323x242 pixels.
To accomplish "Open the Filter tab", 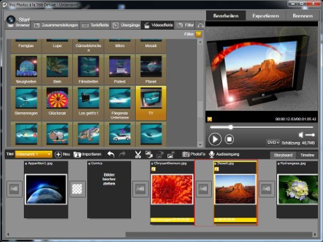I will tap(185, 25).
